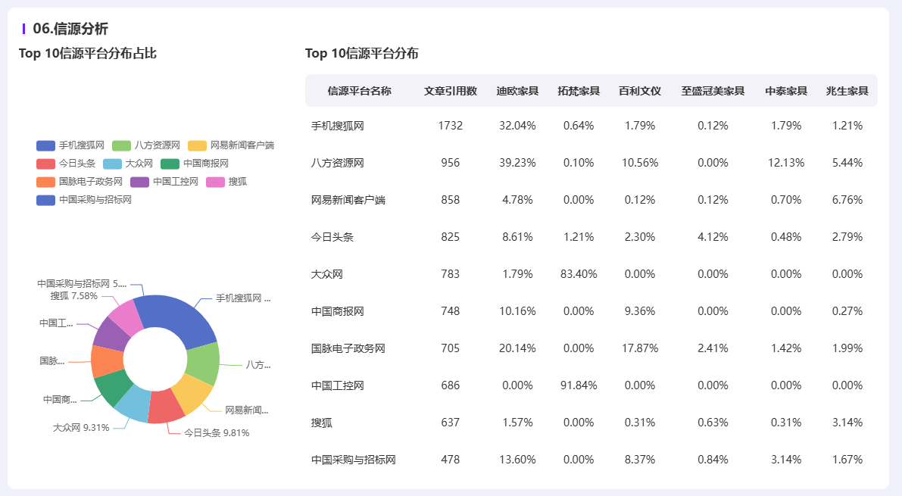Toggle 手机搜狐网 legend color swatch

(x=45, y=145)
